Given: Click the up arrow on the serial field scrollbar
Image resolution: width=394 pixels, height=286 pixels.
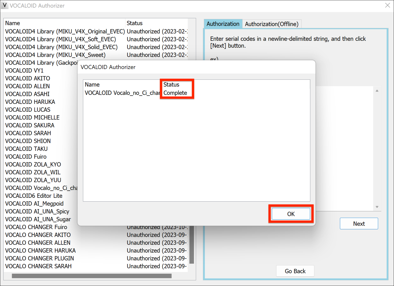Looking at the screenshot, I should 377,90.
